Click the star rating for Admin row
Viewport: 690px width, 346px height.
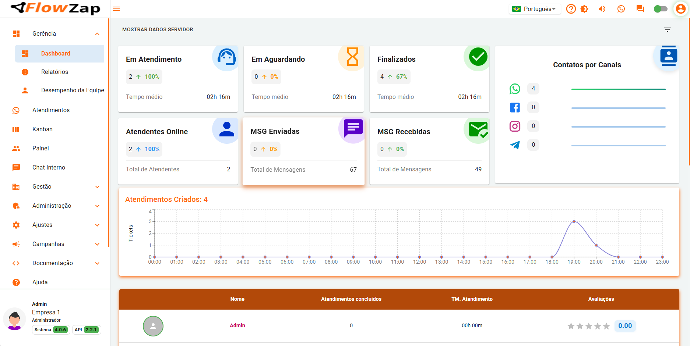pyautogui.click(x=588, y=326)
